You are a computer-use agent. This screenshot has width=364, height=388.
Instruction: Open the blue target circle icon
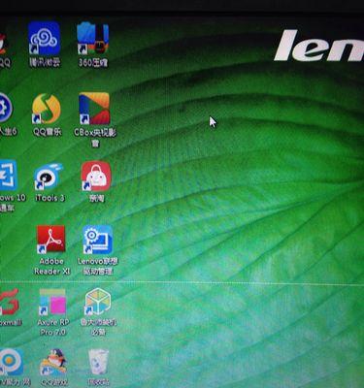[x=11, y=362]
